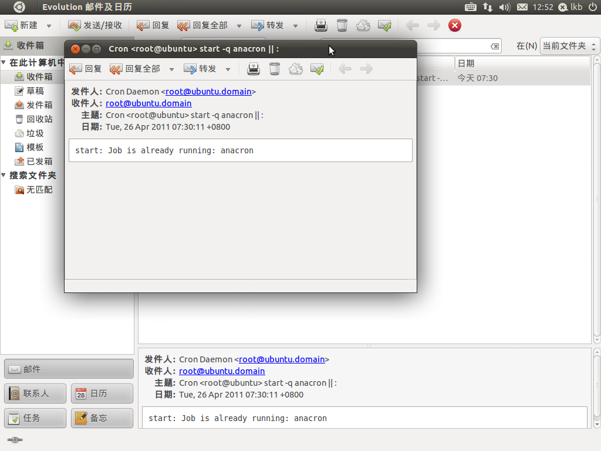Open Forward dropdown arrow in message window
The height and width of the screenshot is (451, 601).
point(228,69)
